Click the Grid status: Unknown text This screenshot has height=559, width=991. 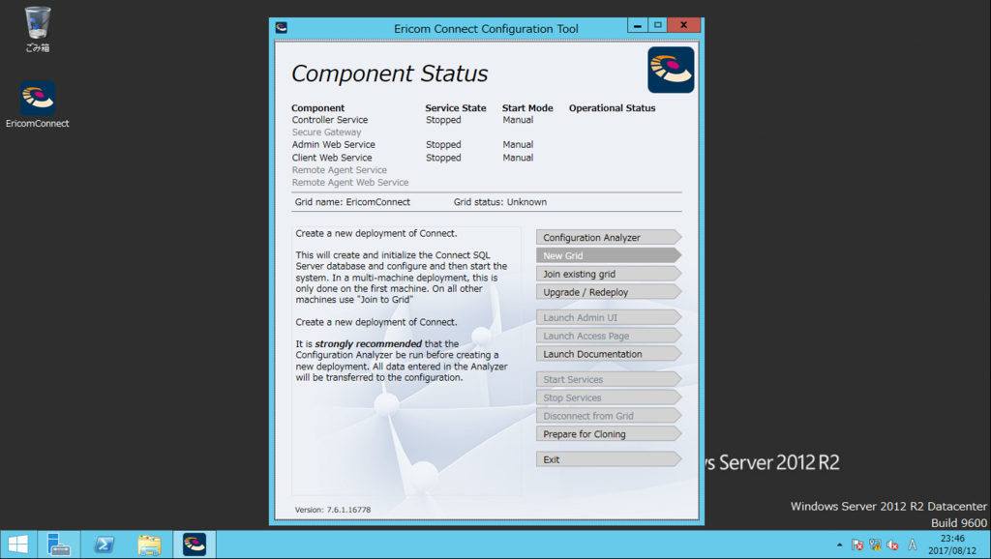pyautogui.click(x=500, y=202)
